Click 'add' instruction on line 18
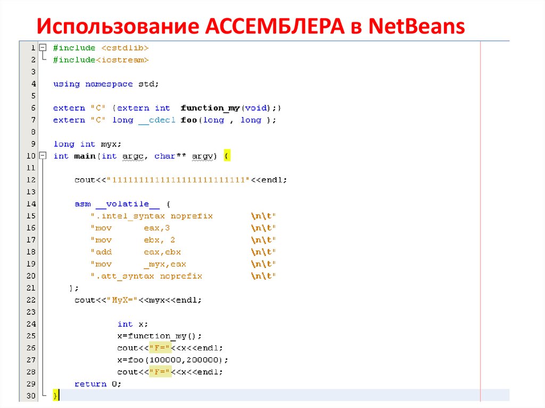Image resolution: width=545 pixels, height=408 pixels. (104, 252)
